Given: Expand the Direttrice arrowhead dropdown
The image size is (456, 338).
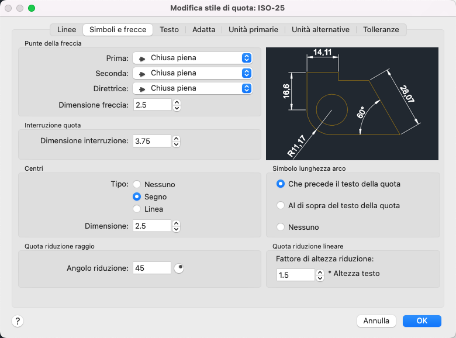Looking at the screenshot, I should [192, 88].
